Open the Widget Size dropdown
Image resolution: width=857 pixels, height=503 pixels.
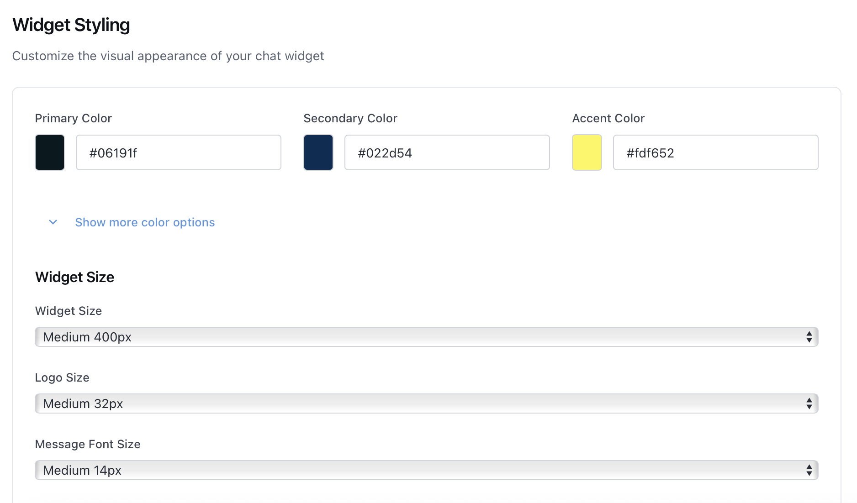[x=426, y=337]
